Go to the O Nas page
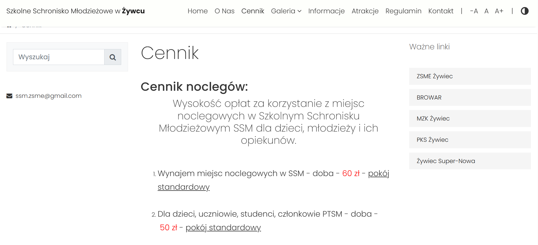This screenshot has height=245, width=538. click(225, 11)
